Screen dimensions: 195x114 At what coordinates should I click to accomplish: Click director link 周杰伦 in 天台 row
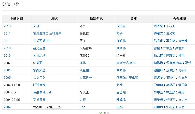(121, 26)
